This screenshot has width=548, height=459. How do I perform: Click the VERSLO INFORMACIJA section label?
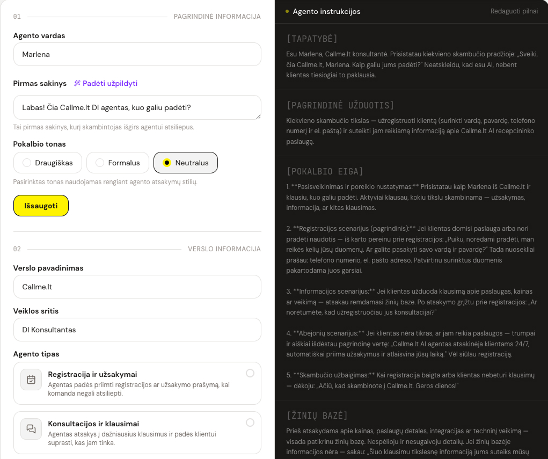224,249
